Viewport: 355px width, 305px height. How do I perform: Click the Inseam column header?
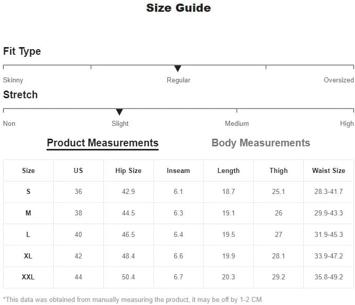(x=179, y=170)
